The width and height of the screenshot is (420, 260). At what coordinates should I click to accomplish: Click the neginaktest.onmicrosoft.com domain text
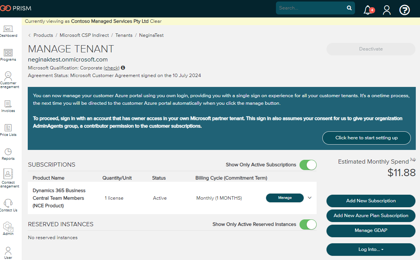coord(68,59)
